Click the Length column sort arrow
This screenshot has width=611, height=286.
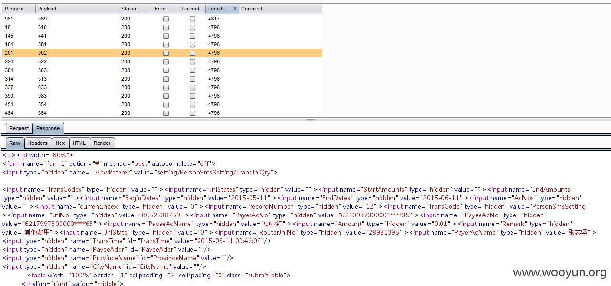tap(235, 9)
